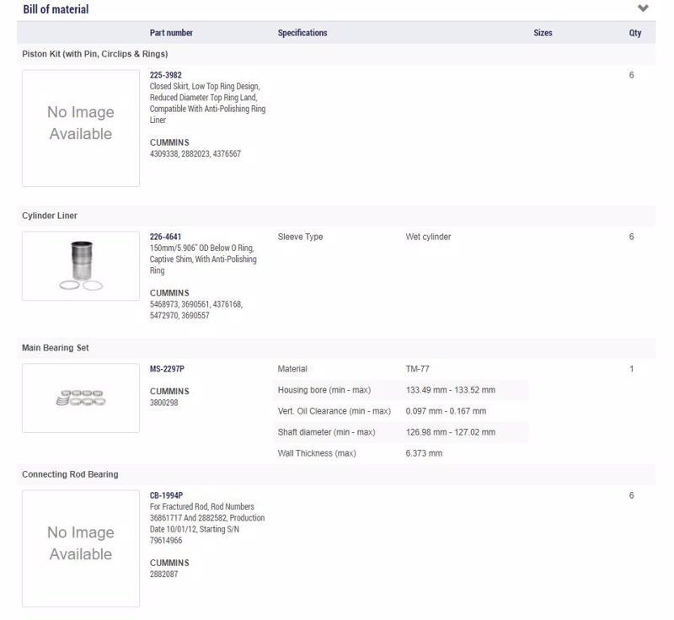Select Cummins cross reference 2882087
The width and height of the screenshot is (674, 620).
(163, 574)
